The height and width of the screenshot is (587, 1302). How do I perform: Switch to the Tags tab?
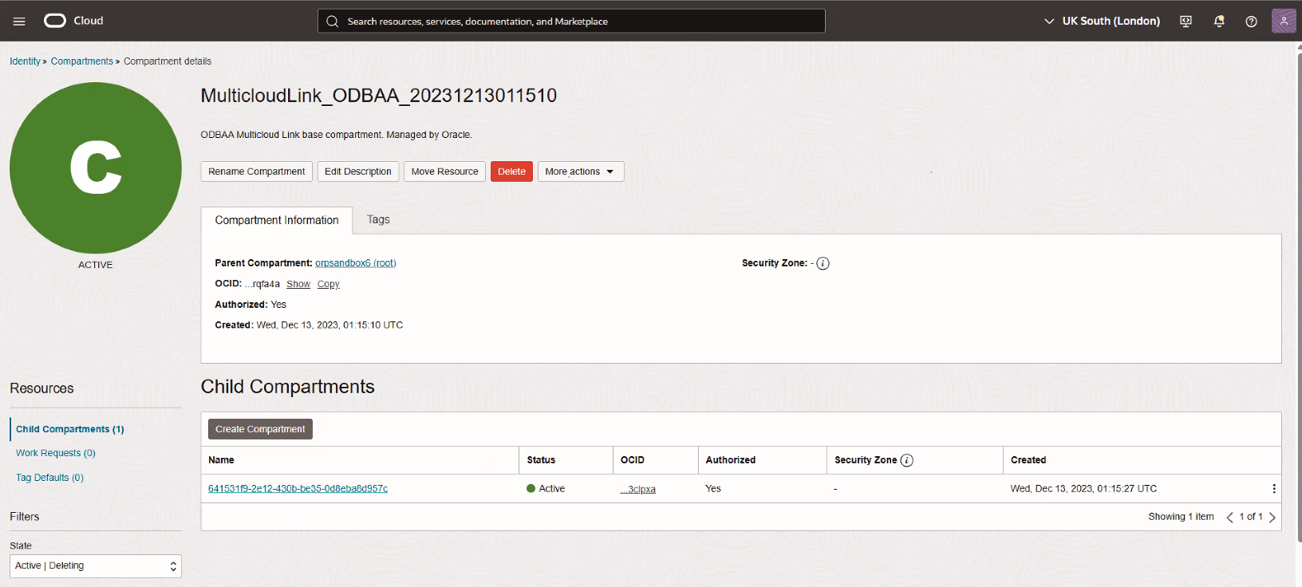[x=378, y=219]
